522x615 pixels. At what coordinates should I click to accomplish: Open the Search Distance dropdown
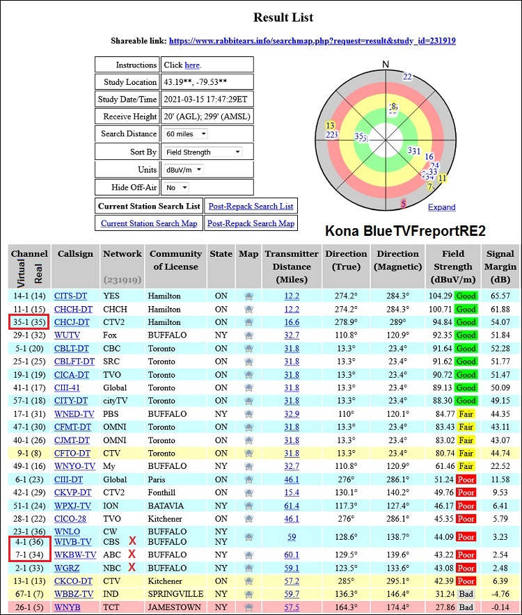pos(185,134)
